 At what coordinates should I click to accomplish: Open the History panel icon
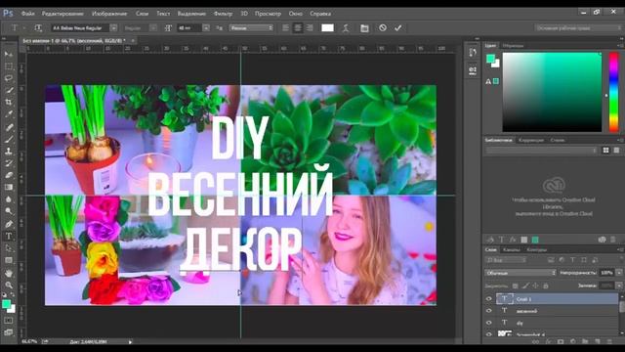[x=473, y=52]
